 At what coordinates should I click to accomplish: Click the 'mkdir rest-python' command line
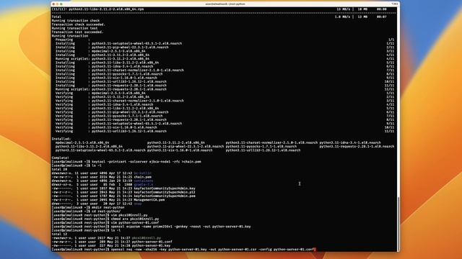pyautogui.click(x=88, y=208)
